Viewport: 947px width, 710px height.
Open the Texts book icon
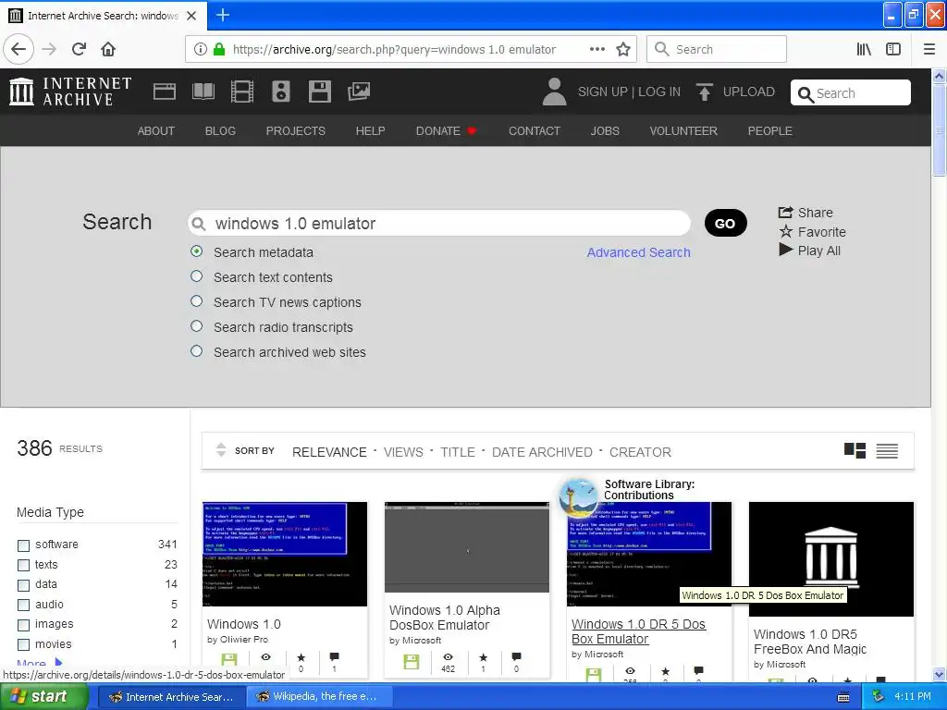coord(203,92)
